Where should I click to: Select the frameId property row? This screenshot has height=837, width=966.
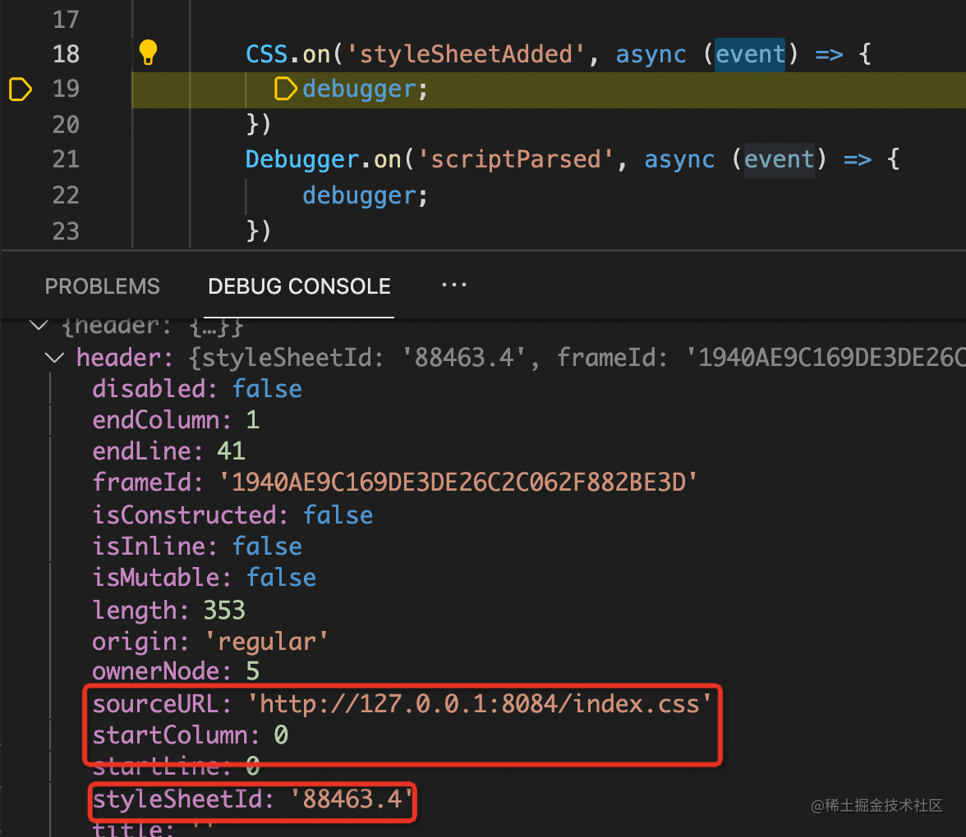coord(394,483)
